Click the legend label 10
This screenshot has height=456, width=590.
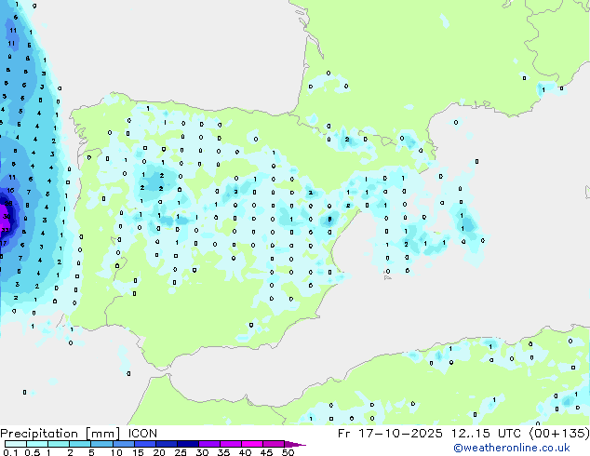click(x=116, y=452)
